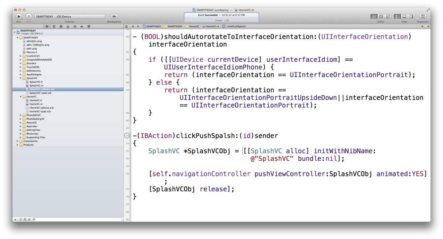Viewport: 443px width, 239px height.
Task: Open the Organizer window
Action: pyautogui.click(x=423, y=16)
